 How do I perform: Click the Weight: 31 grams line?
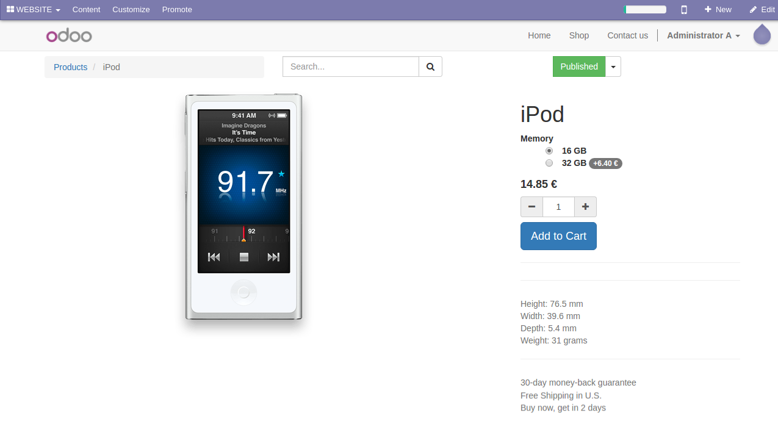[x=554, y=340]
